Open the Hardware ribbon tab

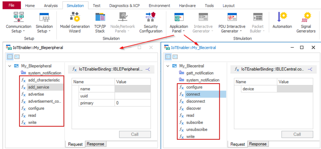tap(188, 6)
